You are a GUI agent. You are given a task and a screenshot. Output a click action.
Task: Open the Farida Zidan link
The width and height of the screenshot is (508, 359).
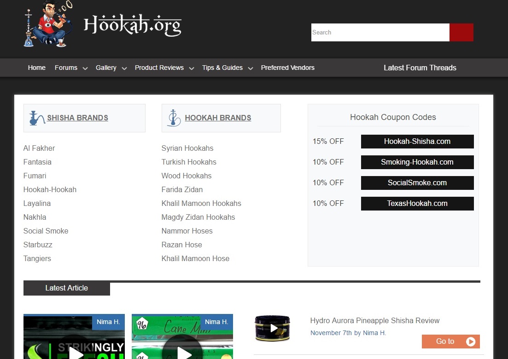[x=182, y=189]
